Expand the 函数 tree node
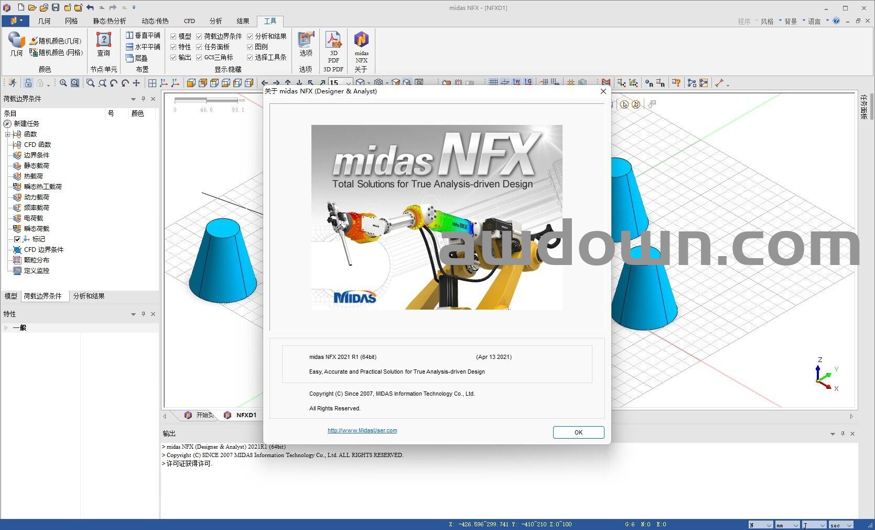875x530 pixels. tap(8, 134)
